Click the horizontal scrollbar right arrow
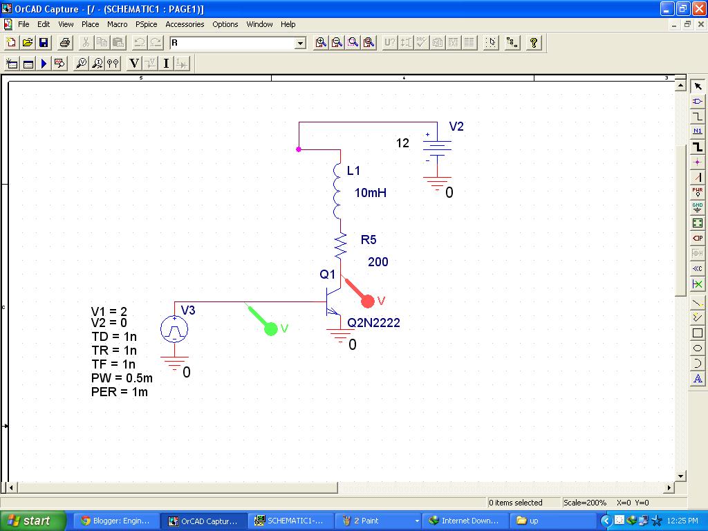This screenshot has width=708, height=531. coord(669,488)
